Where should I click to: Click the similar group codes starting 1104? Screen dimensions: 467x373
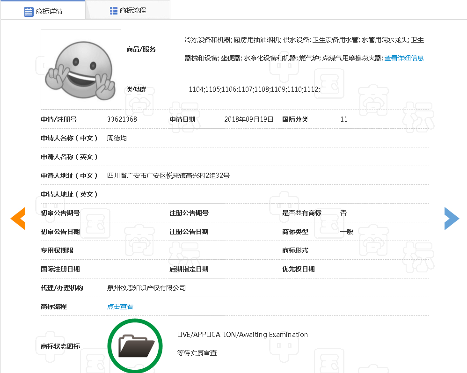254,89
